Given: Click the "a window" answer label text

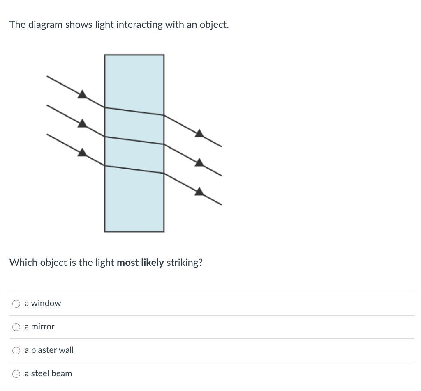Looking at the screenshot, I should [x=43, y=303].
